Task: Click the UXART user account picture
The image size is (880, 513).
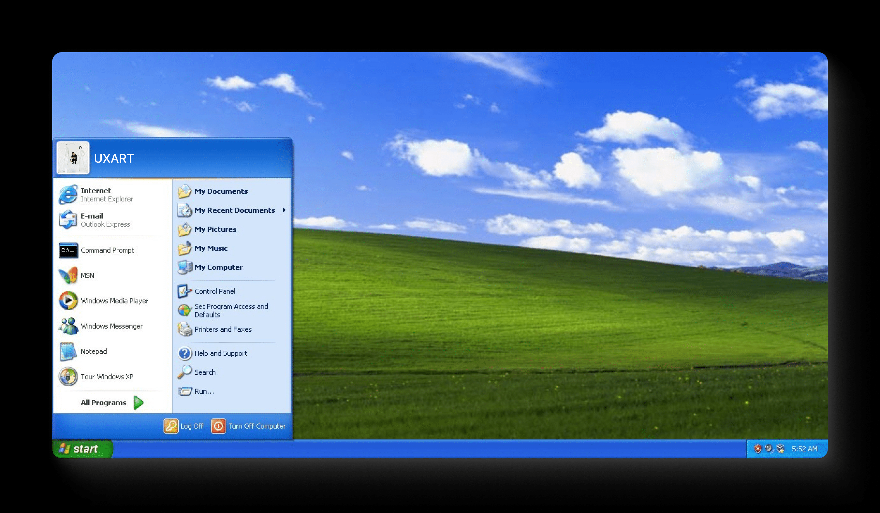Action: tap(73, 158)
